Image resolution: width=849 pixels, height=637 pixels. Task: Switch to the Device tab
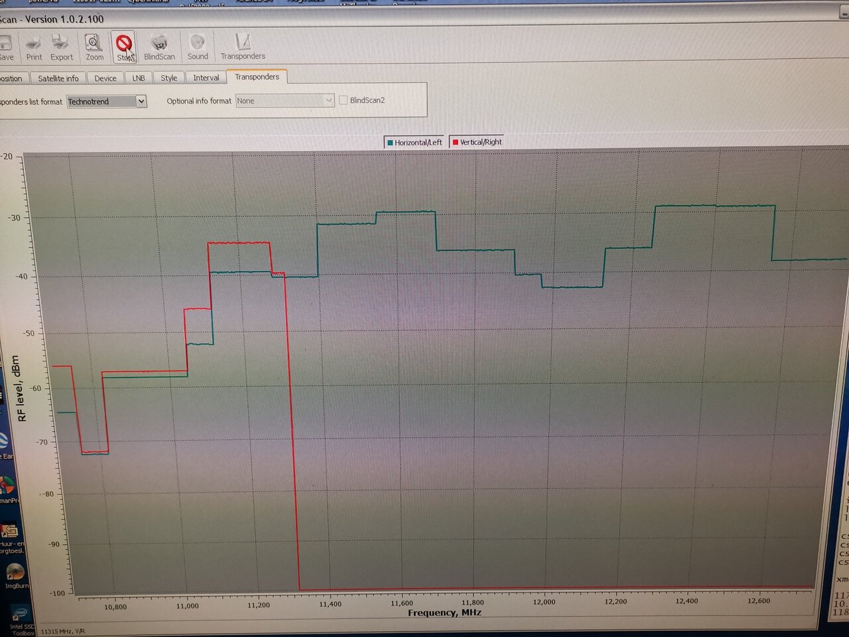[x=105, y=78]
